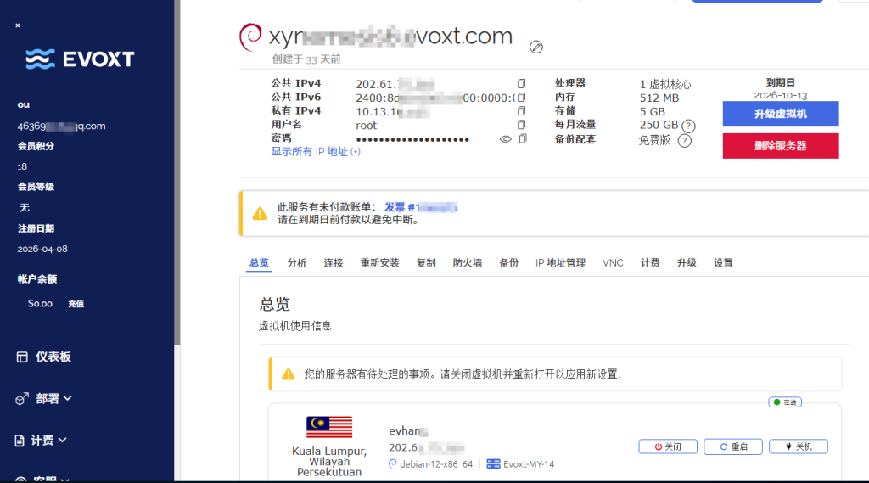Copy the private IPv4 address

[522, 111]
